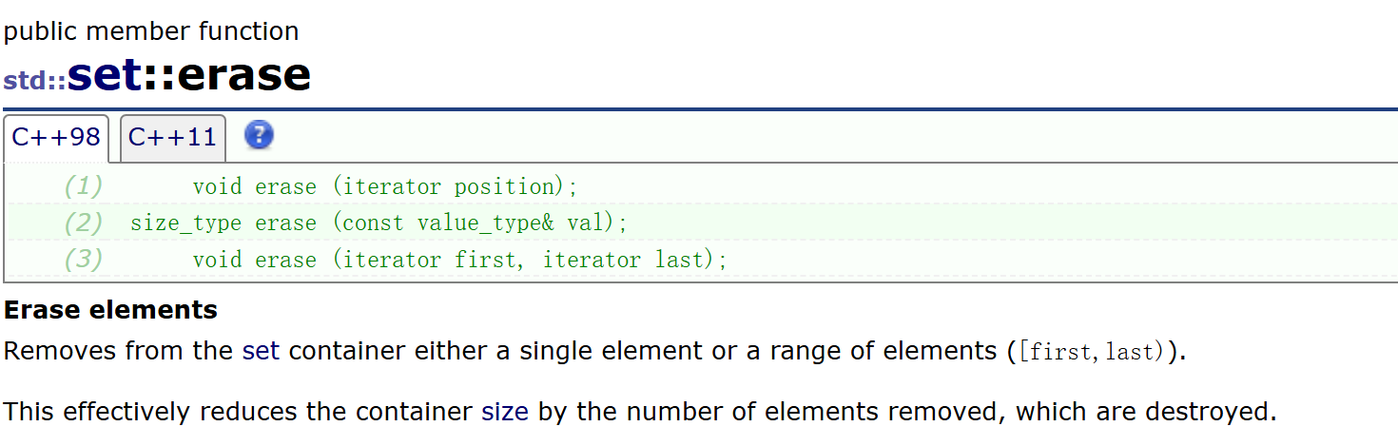The height and width of the screenshot is (446, 1398).
Task: Click the "iterator first" parameter
Action: pos(432,260)
